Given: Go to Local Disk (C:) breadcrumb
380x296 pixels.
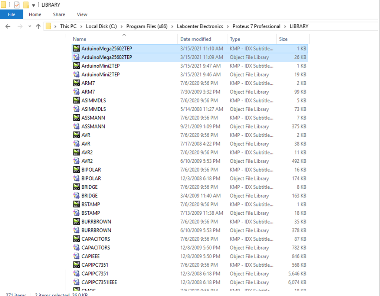Looking at the screenshot, I should (x=101, y=26).
